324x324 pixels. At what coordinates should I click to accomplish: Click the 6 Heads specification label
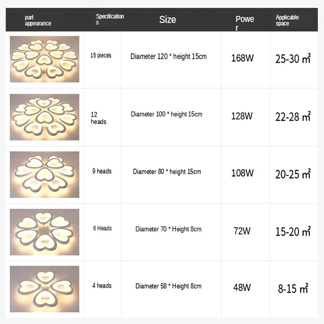click(102, 228)
